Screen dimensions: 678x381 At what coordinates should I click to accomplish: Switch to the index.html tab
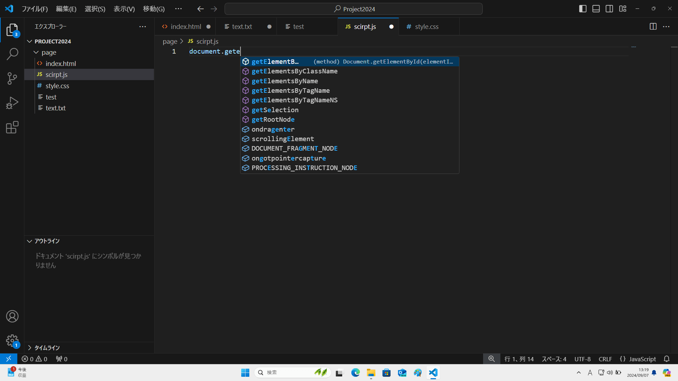coord(186,26)
